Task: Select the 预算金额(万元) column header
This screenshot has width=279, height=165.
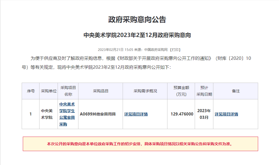Action: (181, 91)
